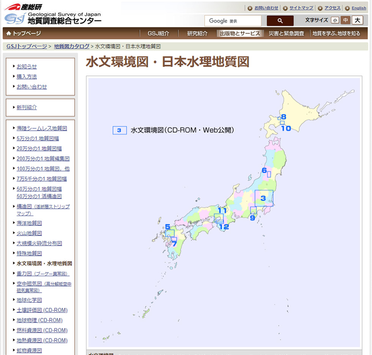Open the sidebar お問い合わせ link
This screenshot has width=372, height=355.
pos(32,87)
